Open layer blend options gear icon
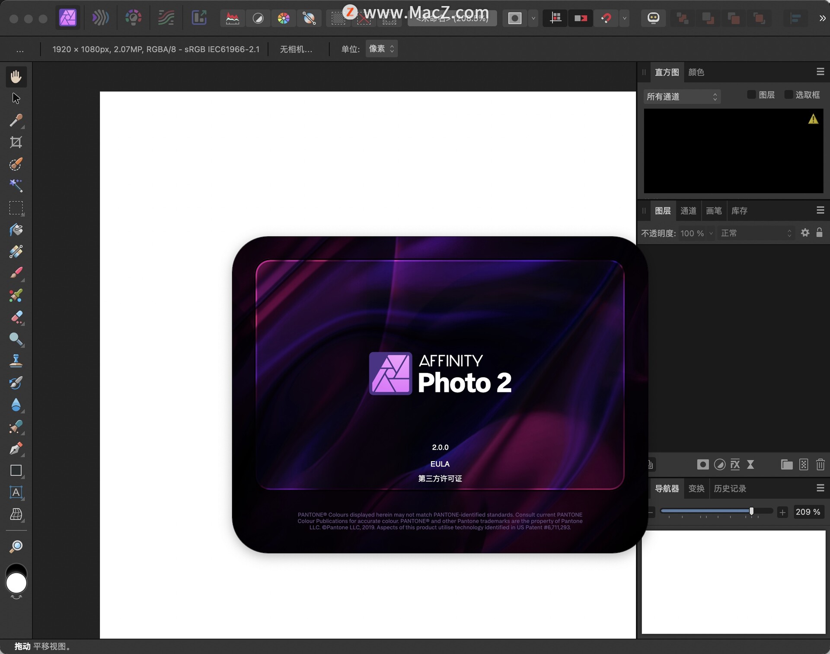Screen dimensions: 830x654 (x=805, y=233)
